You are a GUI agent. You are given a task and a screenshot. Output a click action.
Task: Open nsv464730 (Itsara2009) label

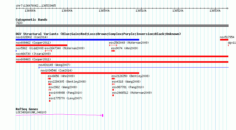[x=33, y=54]
